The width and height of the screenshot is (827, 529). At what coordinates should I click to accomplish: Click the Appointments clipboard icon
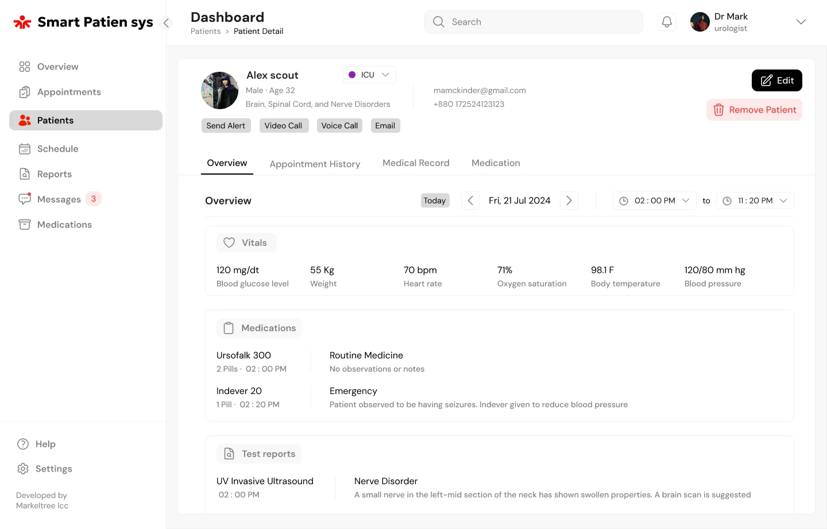(x=24, y=92)
